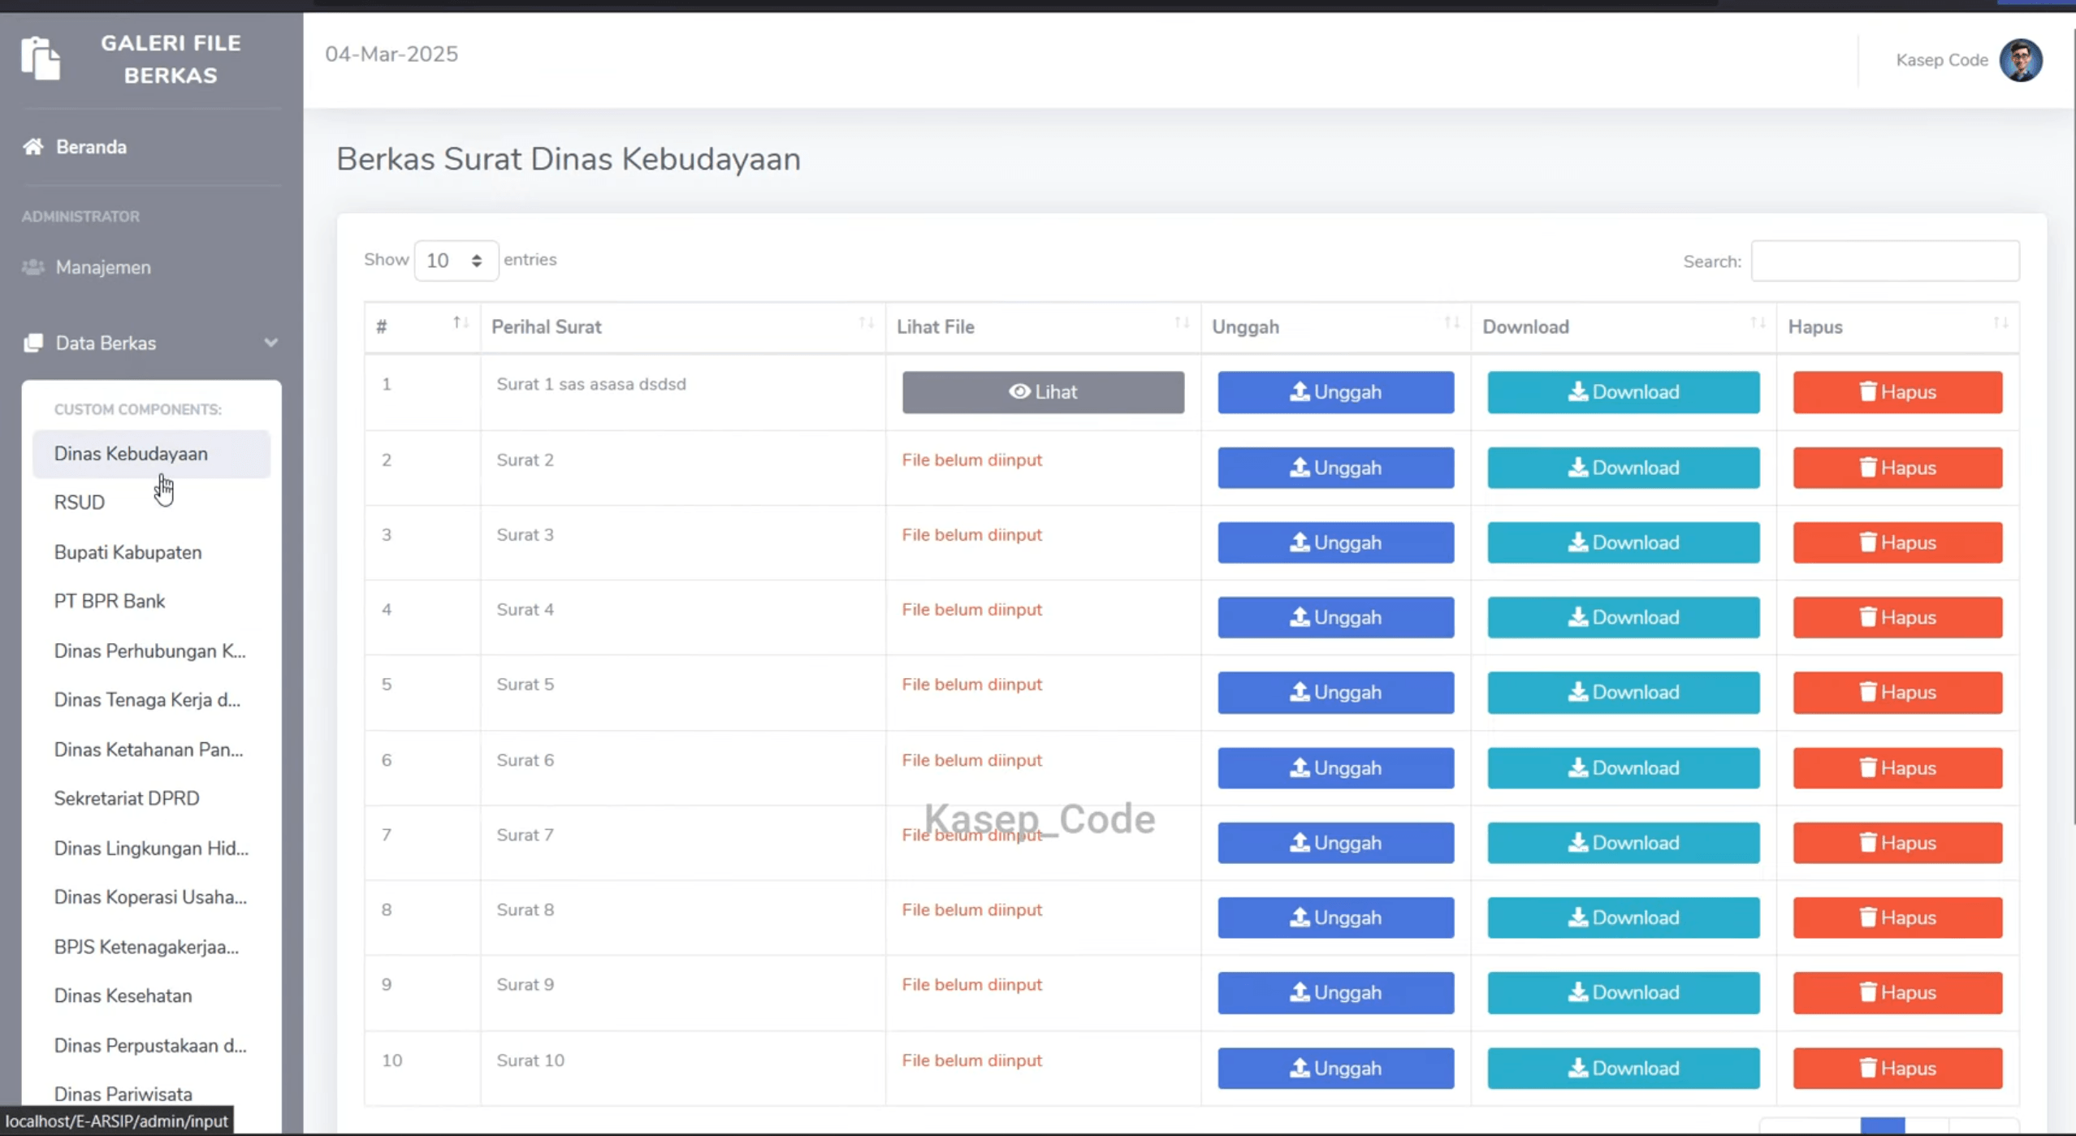The height and width of the screenshot is (1136, 2076).
Task: Expand the Data Berkas chevron
Action: pyautogui.click(x=270, y=343)
